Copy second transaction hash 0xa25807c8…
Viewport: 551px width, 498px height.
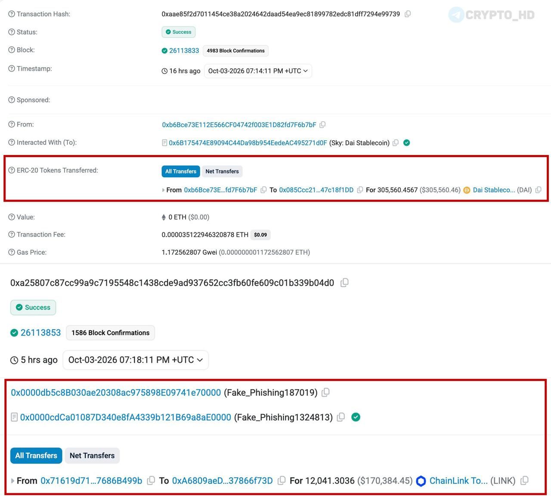click(344, 283)
